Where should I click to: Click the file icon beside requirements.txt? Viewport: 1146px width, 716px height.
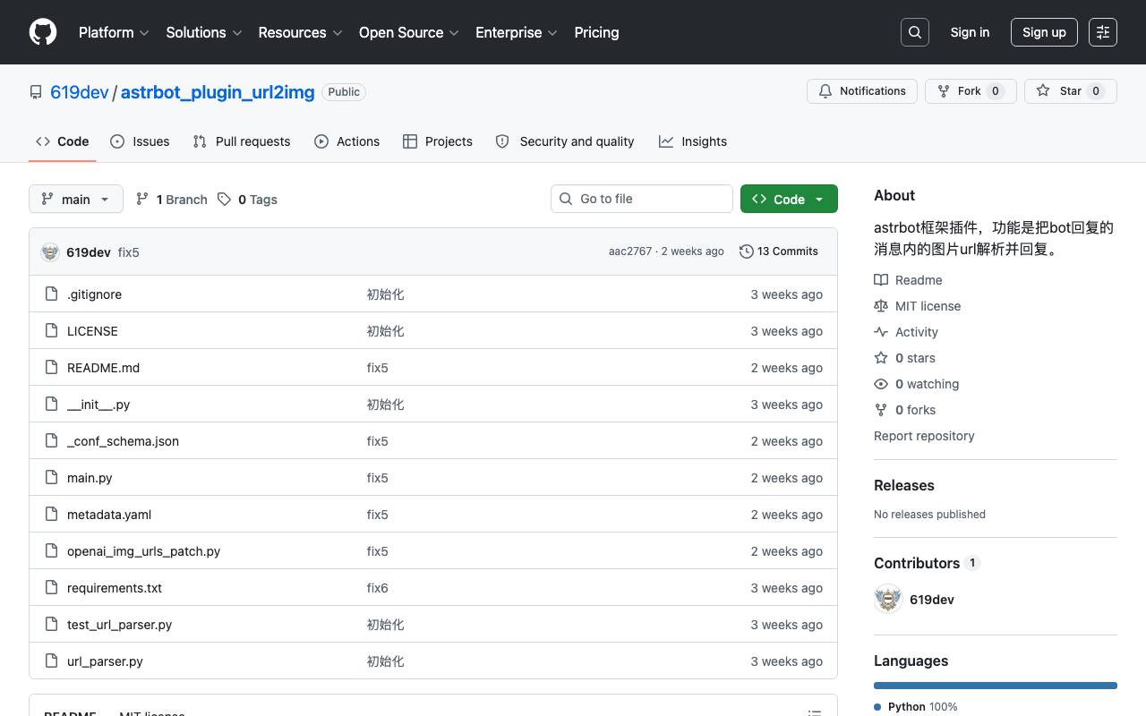(51, 587)
